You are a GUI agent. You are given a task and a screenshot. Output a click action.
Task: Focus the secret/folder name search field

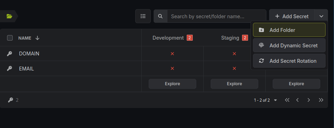click(x=217, y=16)
